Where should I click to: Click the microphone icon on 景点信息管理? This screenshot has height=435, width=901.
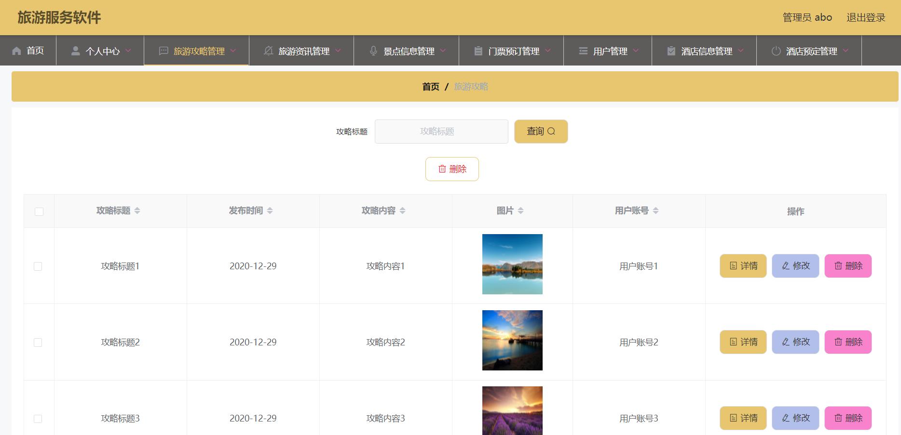(x=373, y=50)
